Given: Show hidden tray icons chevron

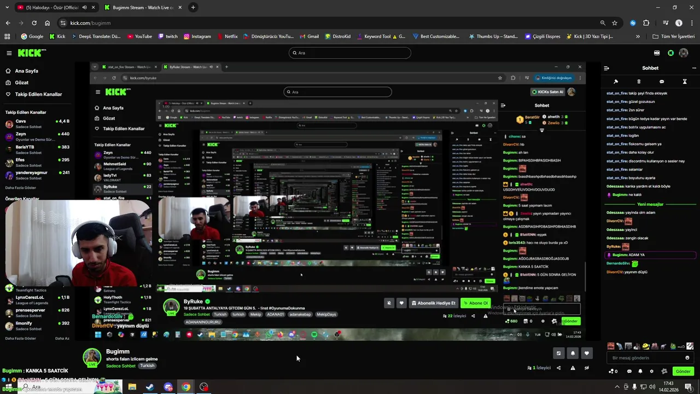Looking at the screenshot, I should 617,387.
